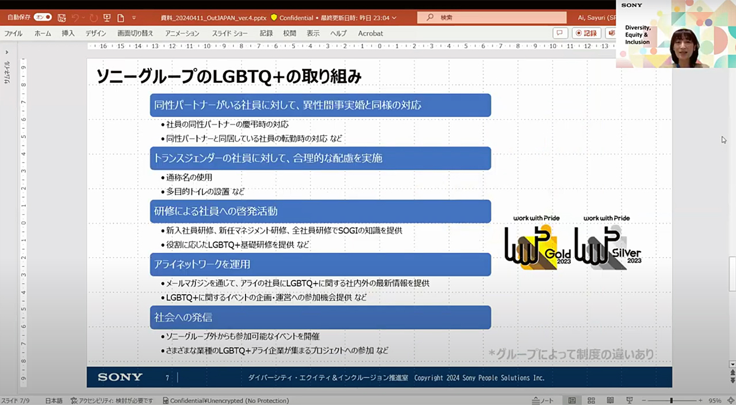Click bullet text 多目的トイレの設置 など

click(205, 191)
